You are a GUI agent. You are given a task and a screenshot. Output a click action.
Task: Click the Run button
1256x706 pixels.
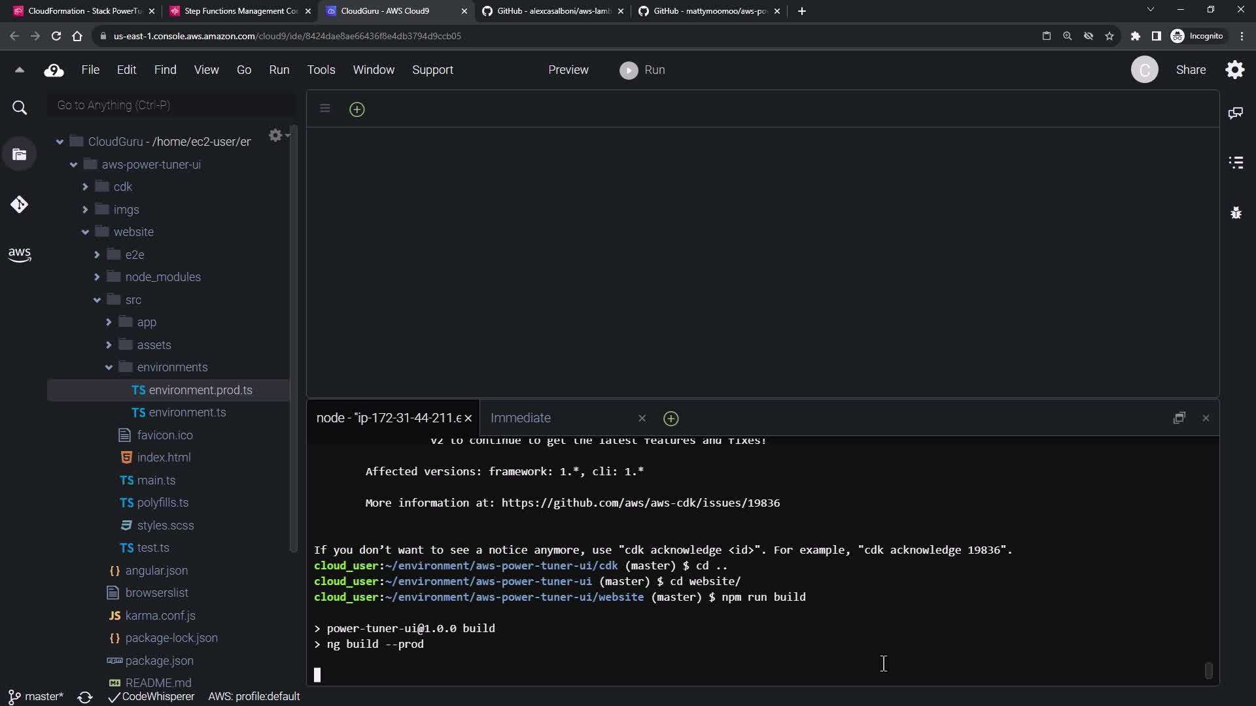pos(642,70)
